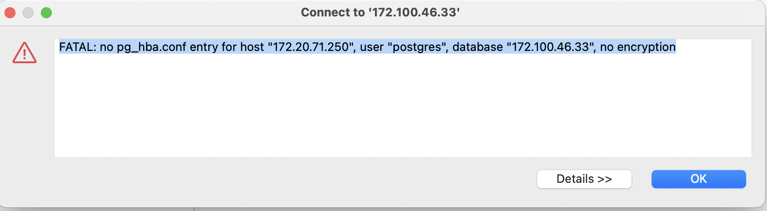Close the dialog with the red button
This screenshot has width=767, height=211.
pos(10,13)
